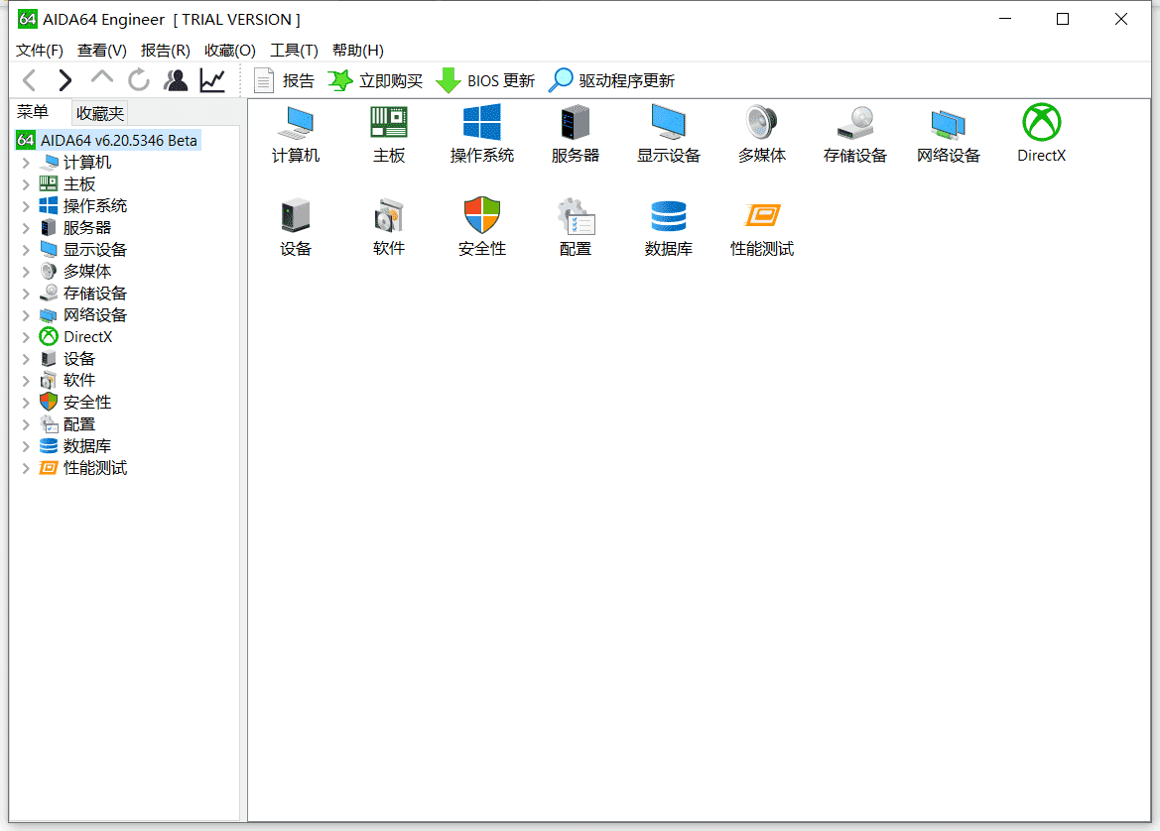The height and width of the screenshot is (831, 1160).
Task: Expand the 安全性 tree node
Action: pos(26,403)
